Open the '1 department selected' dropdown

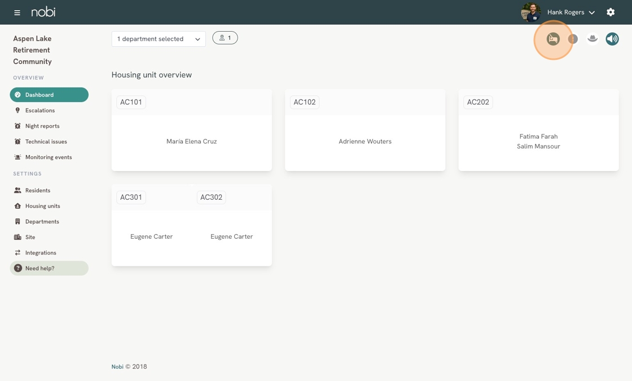click(x=159, y=39)
